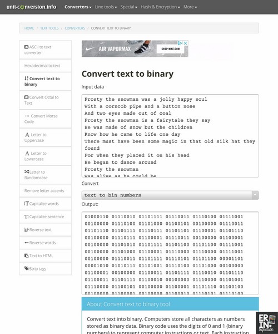Viewport: 278px width, 334px height.
Task: Click the 'Convert' label above the dropdown
Action: (x=90, y=184)
